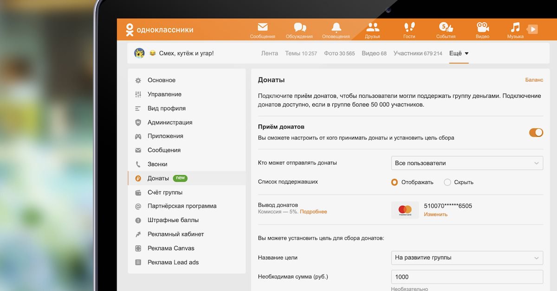Open the Все пользователи dropdown
Viewport: 557px width, 291px height.
[467, 163]
